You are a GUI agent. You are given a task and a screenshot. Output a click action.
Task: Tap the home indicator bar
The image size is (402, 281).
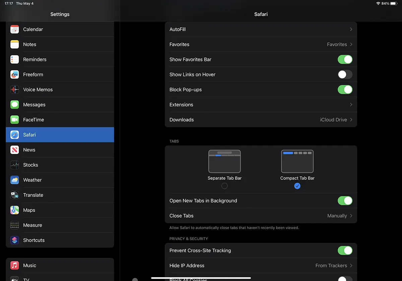(x=201, y=278)
